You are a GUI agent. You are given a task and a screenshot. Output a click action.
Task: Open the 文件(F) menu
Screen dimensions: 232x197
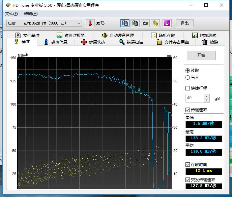(11, 14)
